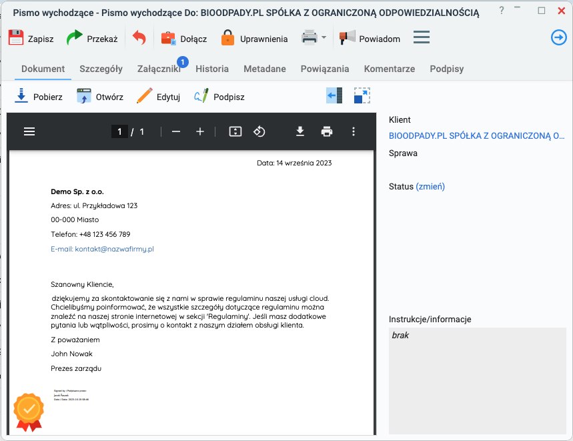Open the hamburger menu in top toolbar

422,37
